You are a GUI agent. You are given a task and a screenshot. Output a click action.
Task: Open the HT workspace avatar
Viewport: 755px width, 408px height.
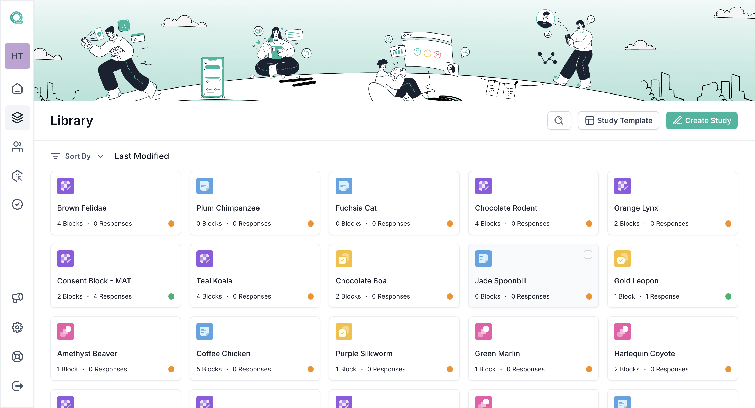[17, 56]
